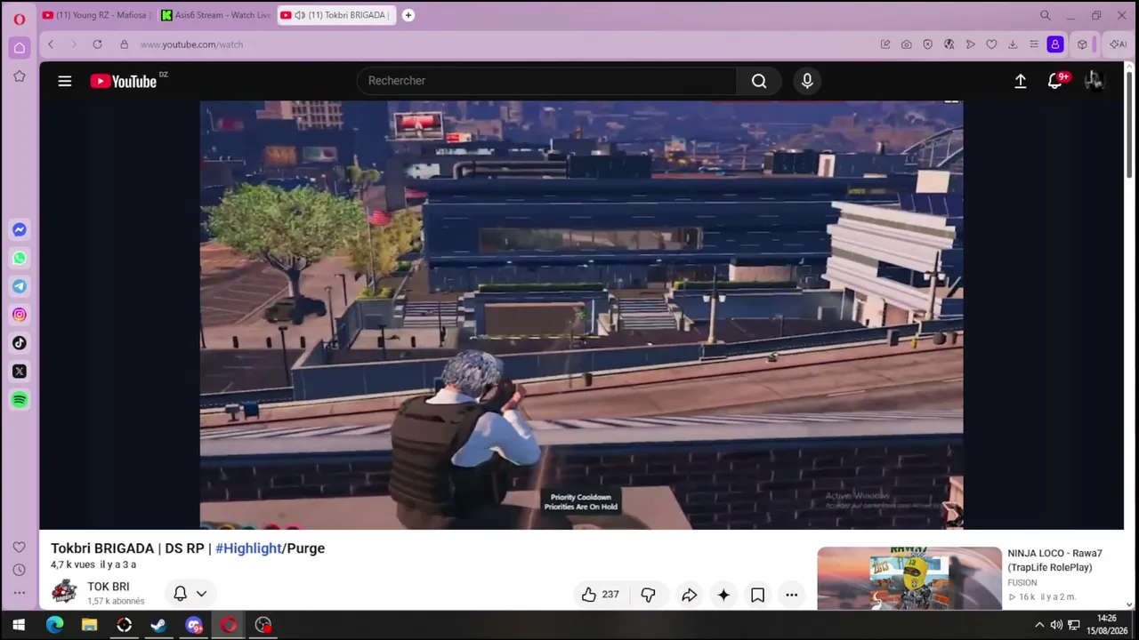View site security padlock info
Image resolution: width=1139 pixels, height=640 pixels.
[124, 44]
